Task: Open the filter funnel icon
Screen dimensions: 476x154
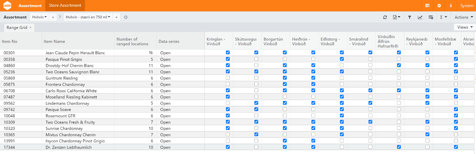Action: [x=410, y=17]
